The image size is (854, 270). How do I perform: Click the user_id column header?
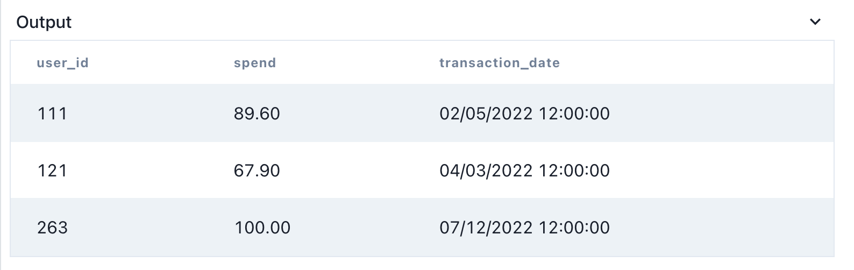[x=62, y=63]
